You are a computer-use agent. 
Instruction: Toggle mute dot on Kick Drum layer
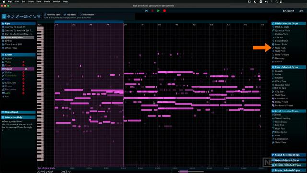pyautogui.click(x=24, y=83)
